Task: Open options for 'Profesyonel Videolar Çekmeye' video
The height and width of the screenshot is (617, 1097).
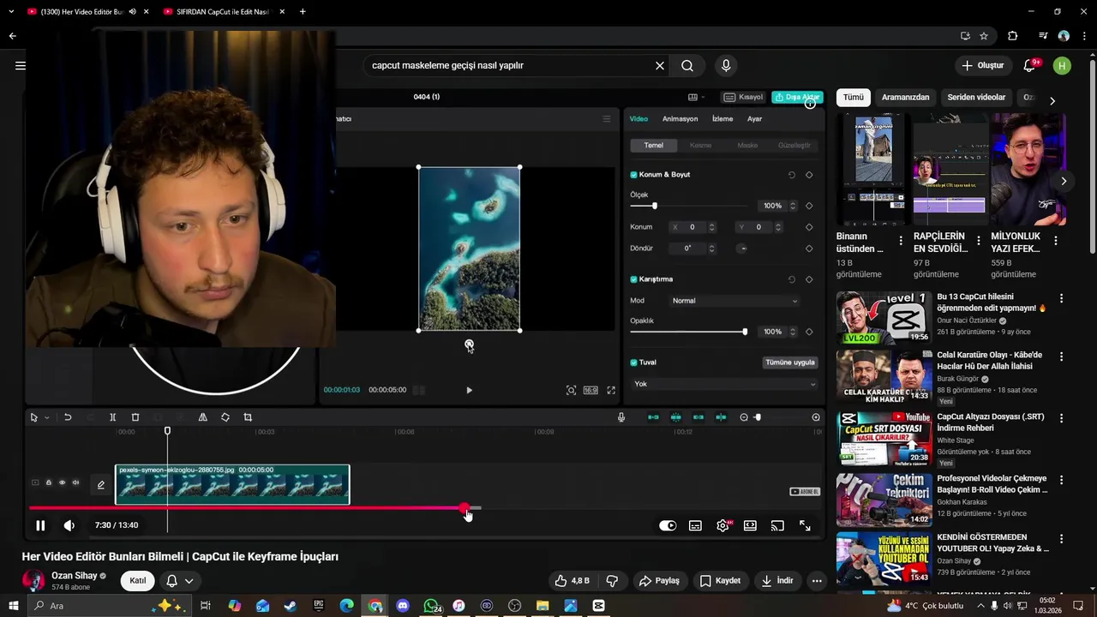Action: click(x=1061, y=480)
